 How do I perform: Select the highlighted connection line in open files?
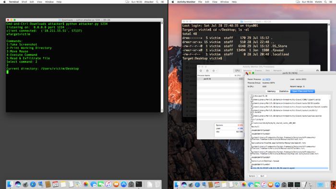coord(289,168)
